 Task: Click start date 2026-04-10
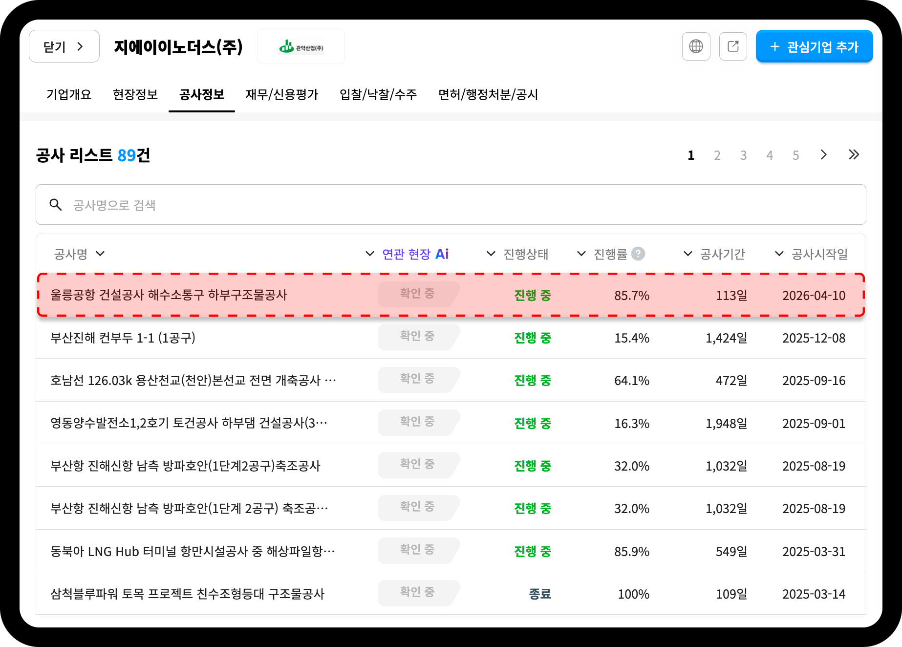click(x=814, y=296)
